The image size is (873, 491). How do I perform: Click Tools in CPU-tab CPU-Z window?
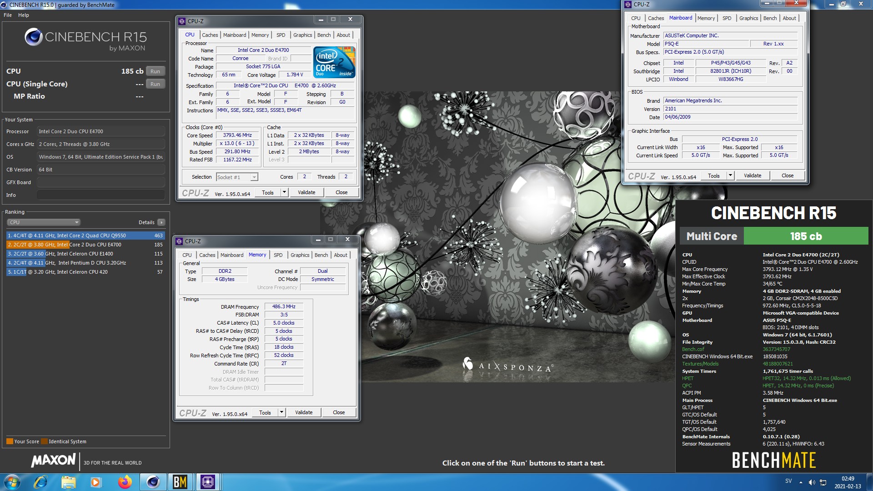(x=268, y=193)
